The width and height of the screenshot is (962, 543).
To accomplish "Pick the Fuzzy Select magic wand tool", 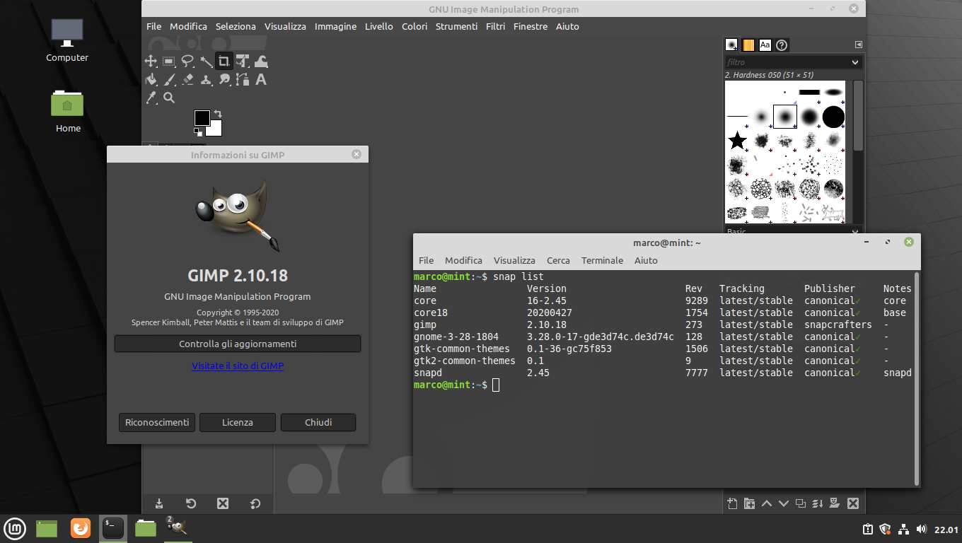I will point(206,61).
